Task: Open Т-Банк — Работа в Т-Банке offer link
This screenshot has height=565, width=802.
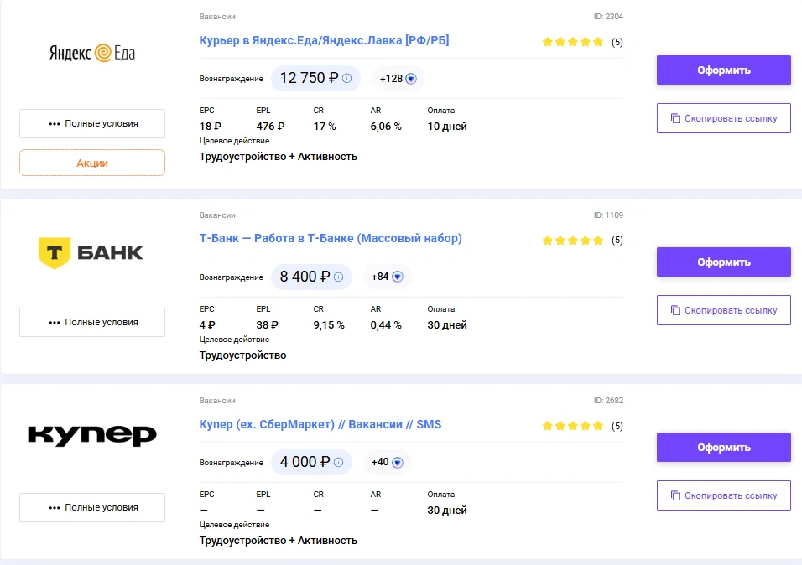Action: coord(331,238)
